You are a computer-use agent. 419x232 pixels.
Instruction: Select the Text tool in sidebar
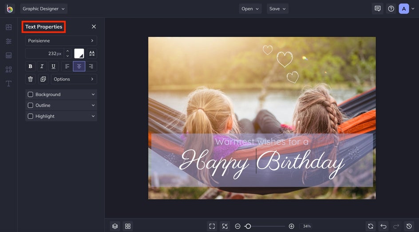pyautogui.click(x=8, y=83)
